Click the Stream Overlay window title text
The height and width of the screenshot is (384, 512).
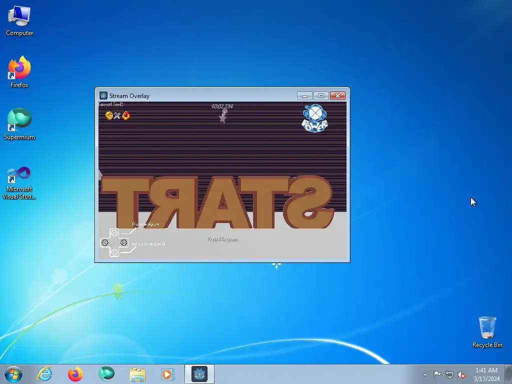pos(129,95)
